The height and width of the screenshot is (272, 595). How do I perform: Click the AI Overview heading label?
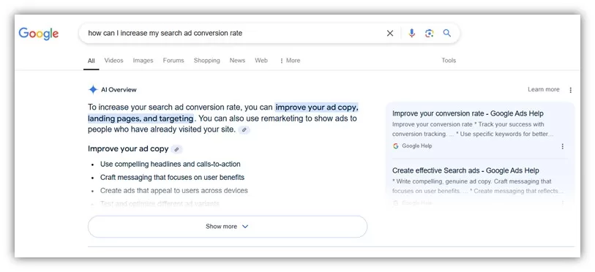tap(119, 90)
